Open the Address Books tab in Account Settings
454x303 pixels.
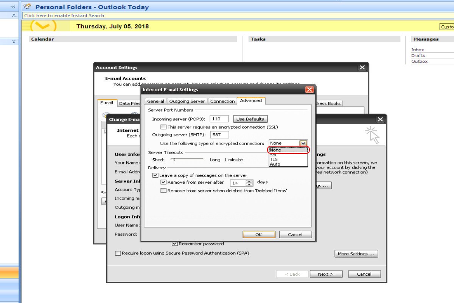point(328,103)
